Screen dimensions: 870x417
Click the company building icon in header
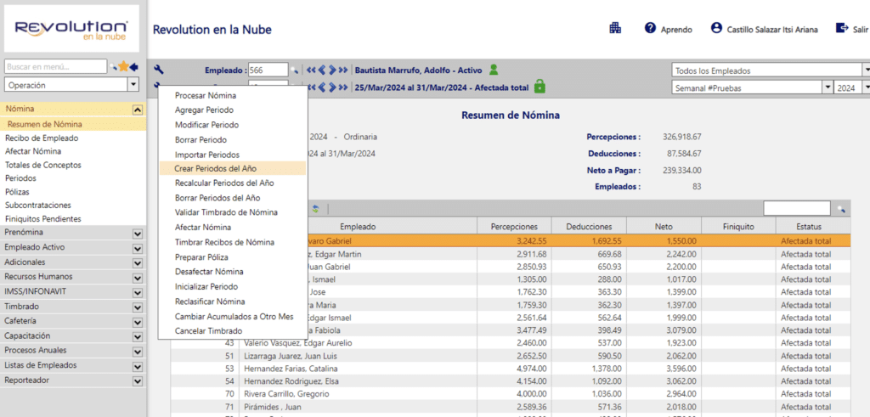click(616, 28)
